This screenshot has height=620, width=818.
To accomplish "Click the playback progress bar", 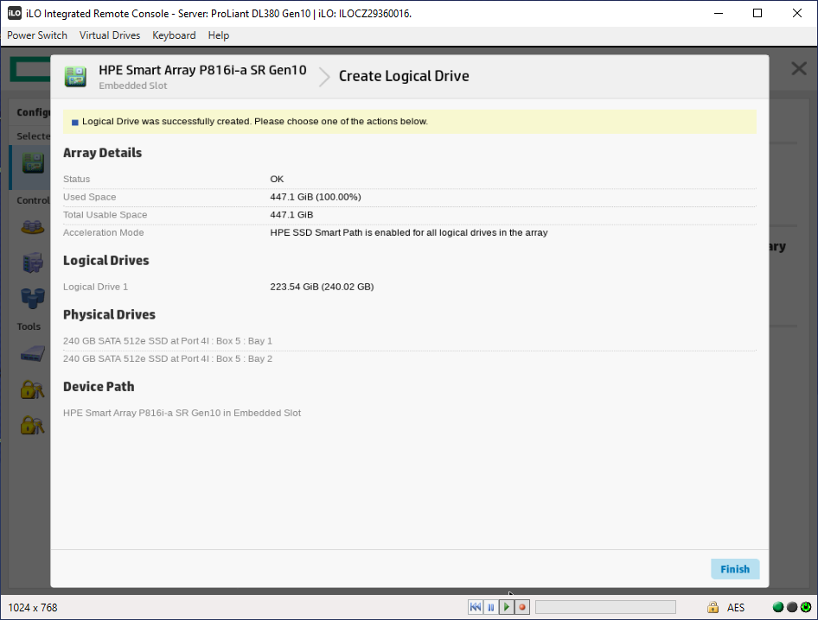I will [605, 607].
